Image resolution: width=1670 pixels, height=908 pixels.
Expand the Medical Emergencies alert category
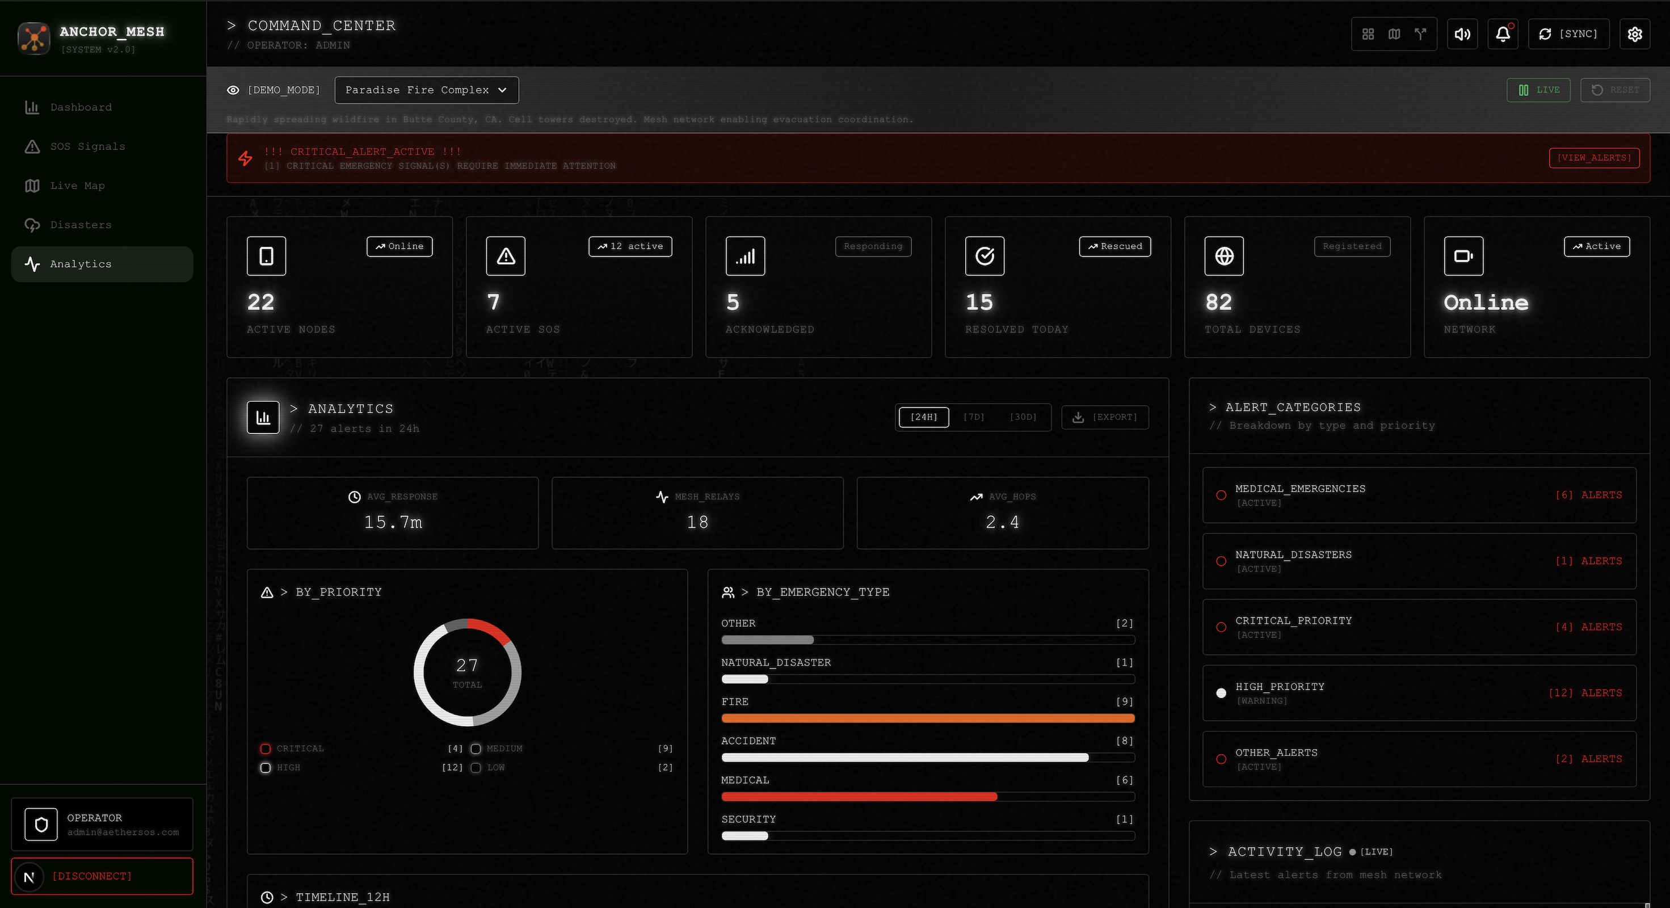(x=1419, y=495)
